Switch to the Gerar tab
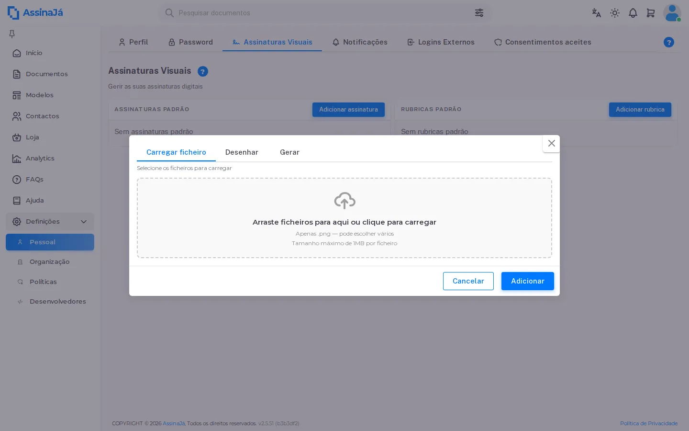 coord(289,152)
